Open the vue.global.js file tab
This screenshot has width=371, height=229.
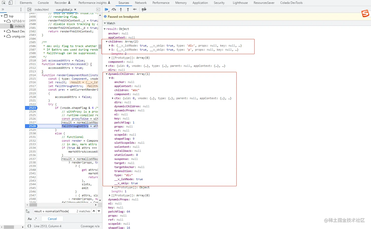point(65,9)
